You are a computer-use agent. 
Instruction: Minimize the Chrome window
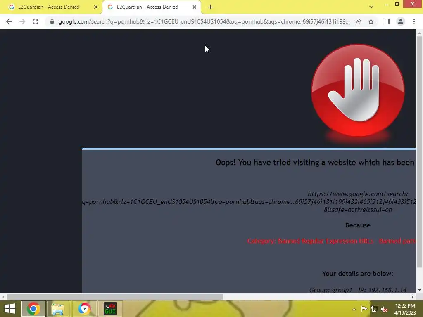[387, 4]
